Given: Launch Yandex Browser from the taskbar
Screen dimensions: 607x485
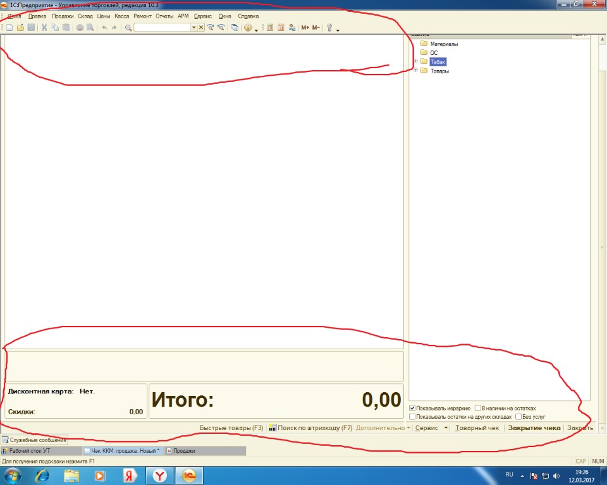Looking at the screenshot, I should (161, 475).
